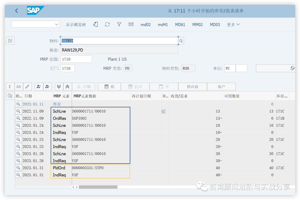The width and height of the screenshot is (300, 200).
Task: Click the sum (Σ) totals icon
Action: pos(10,87)
